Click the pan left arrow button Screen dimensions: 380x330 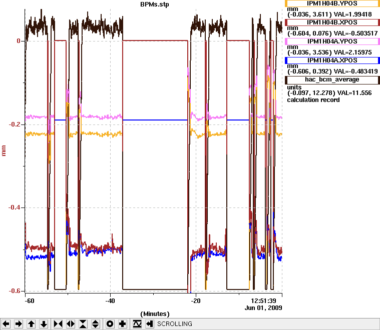pyautogui.click(x=6, y=323)
